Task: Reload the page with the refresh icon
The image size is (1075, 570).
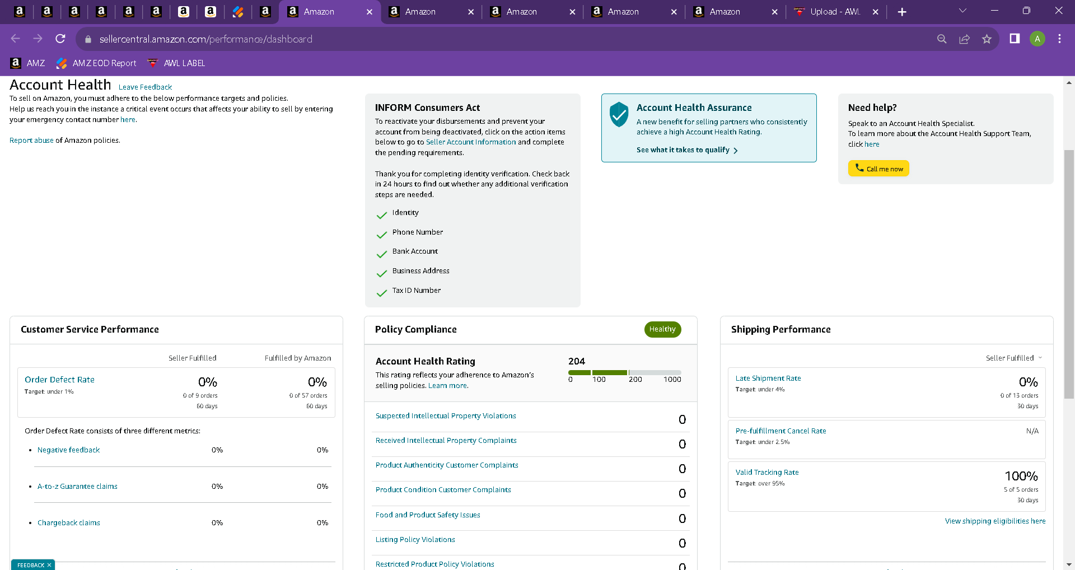Action: pos(60,39)
